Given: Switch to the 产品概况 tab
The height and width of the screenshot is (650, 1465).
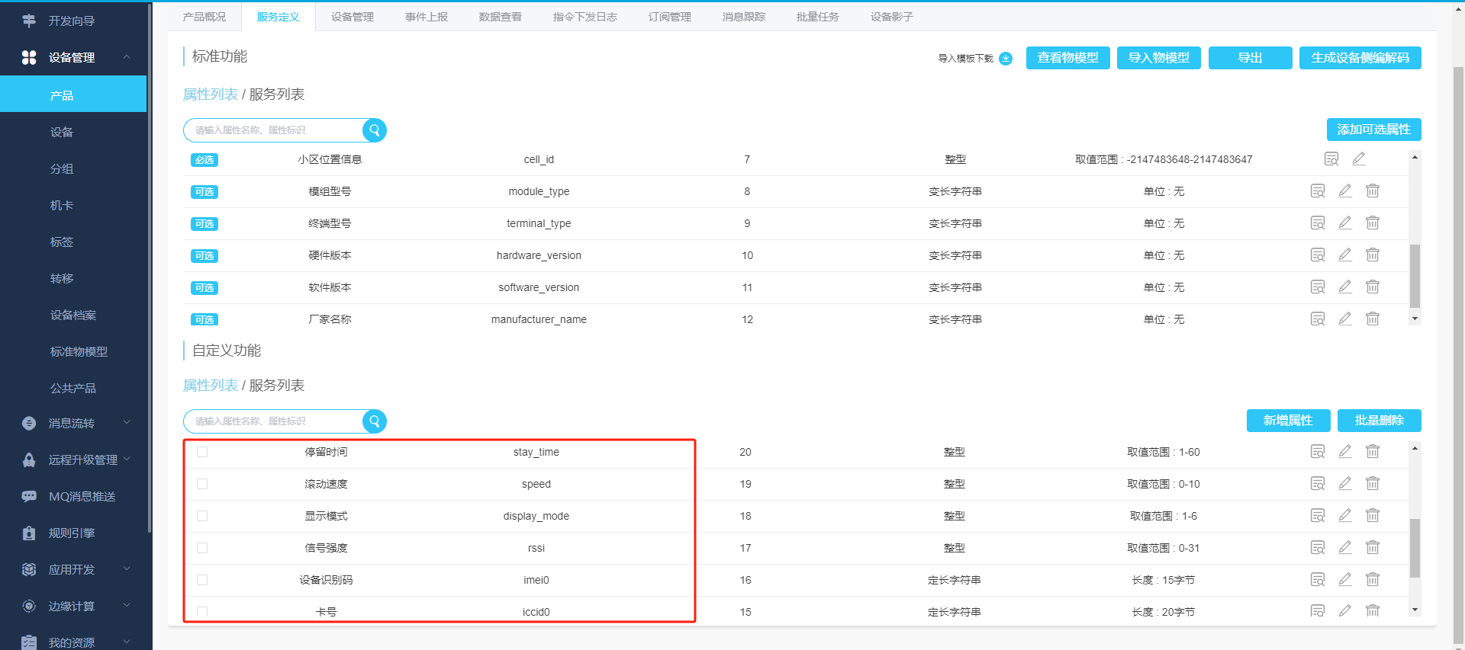Looking at the screenshot, I should click(204, 17).
